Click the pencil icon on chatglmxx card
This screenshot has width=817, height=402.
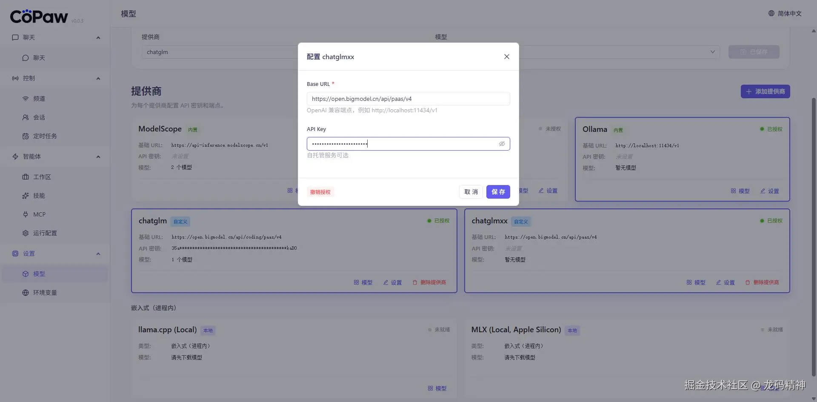tap(719, 282)
